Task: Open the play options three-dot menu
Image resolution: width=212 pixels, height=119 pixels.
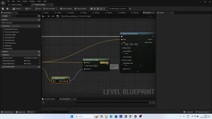Action: 104,9
